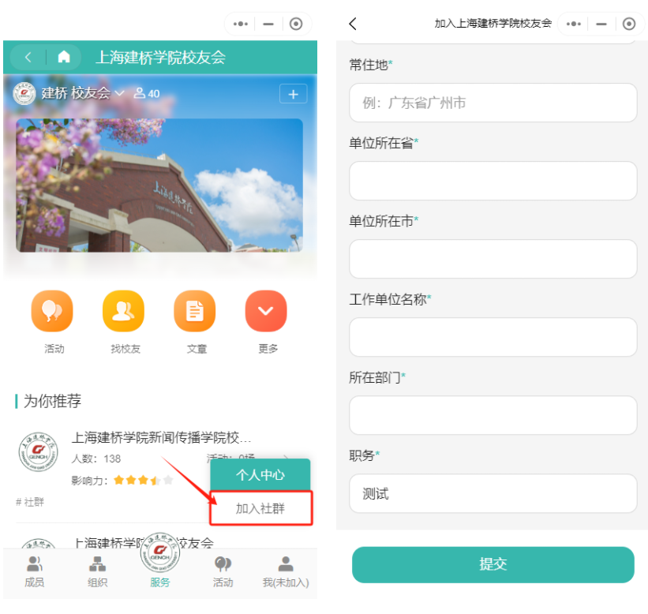Open the 成员 tab icon in bottom navigation
This screenshot has width=648, height=614.
point(32,565)
